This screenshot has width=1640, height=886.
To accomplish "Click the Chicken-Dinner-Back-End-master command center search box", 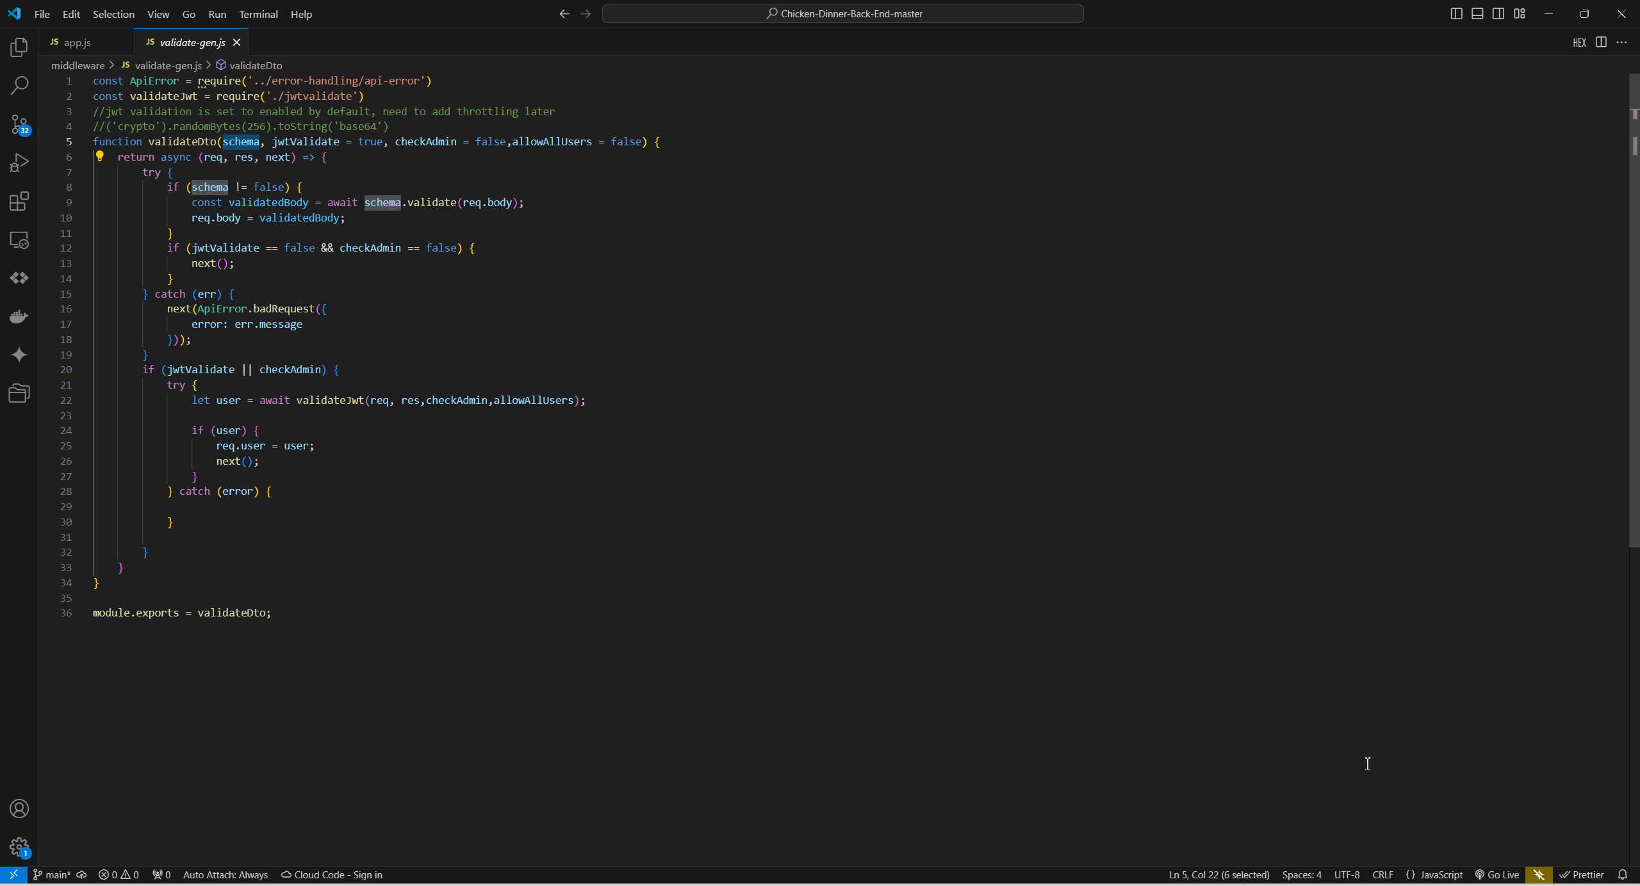I will tap(842, 13).
